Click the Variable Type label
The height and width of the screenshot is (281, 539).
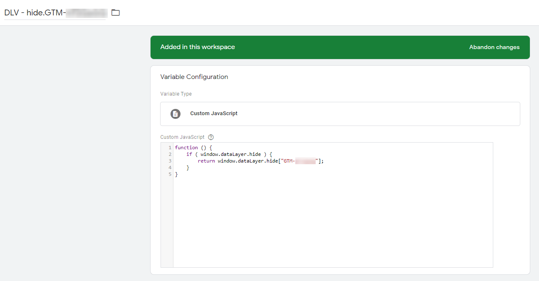pyautogui.click(x=176, y=94)
